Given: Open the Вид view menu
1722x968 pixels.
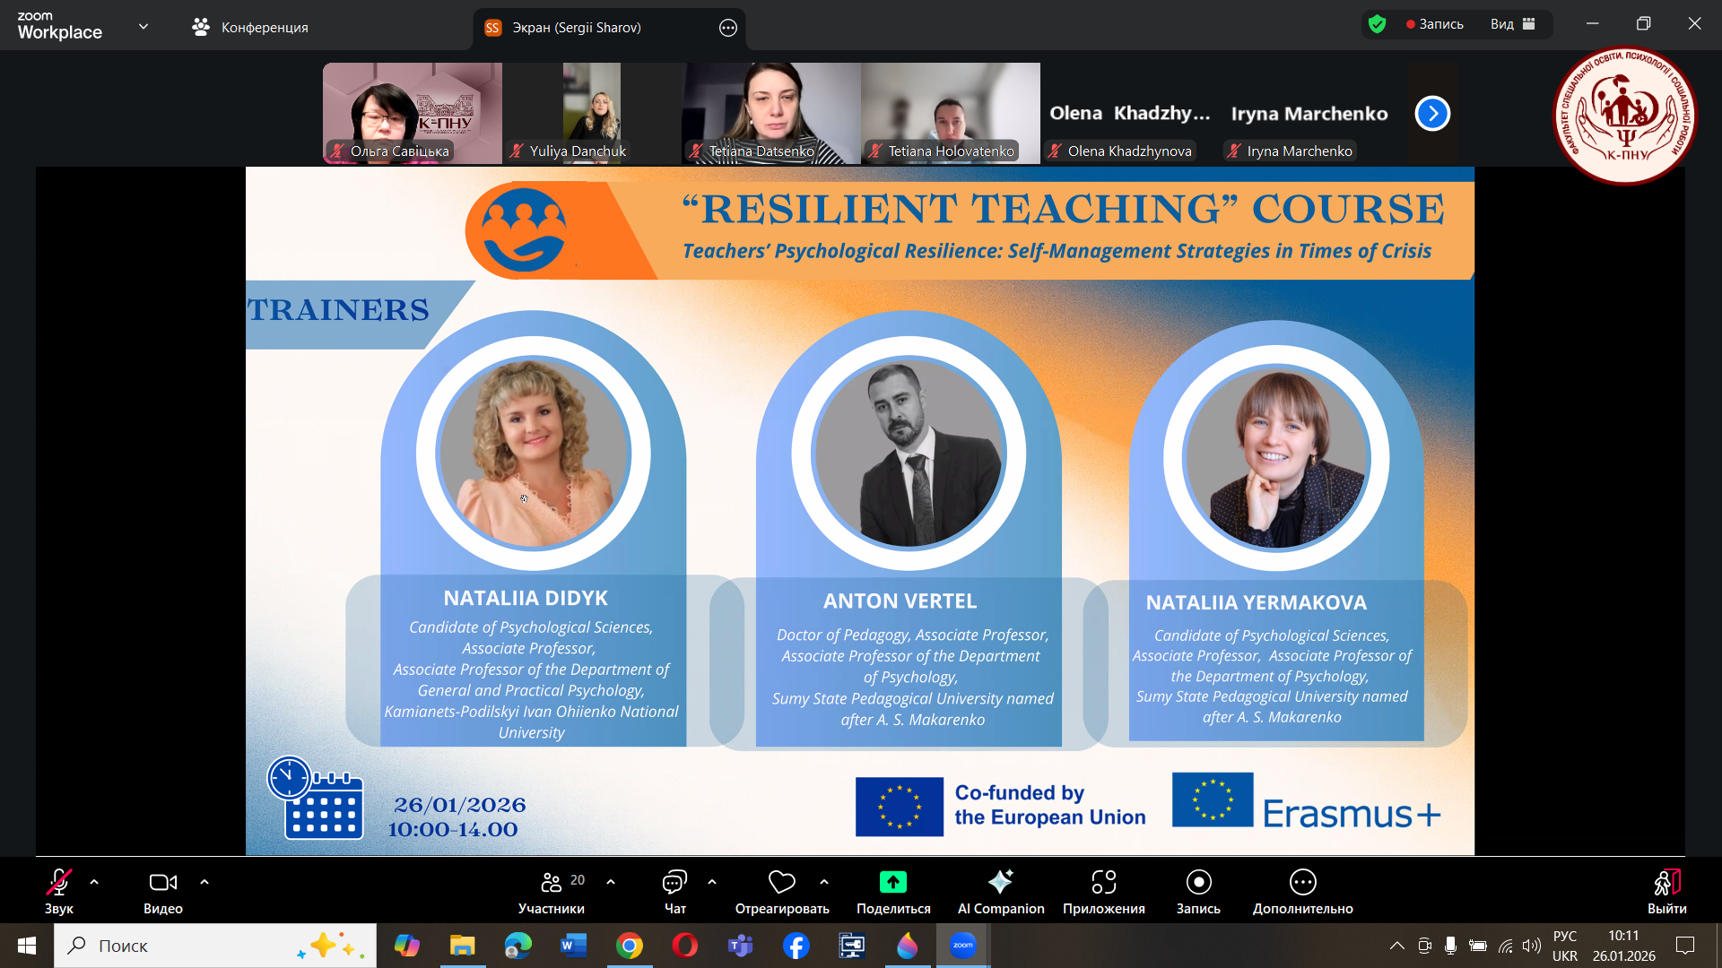Looking at the screenshot, I should coord(1512,24).
